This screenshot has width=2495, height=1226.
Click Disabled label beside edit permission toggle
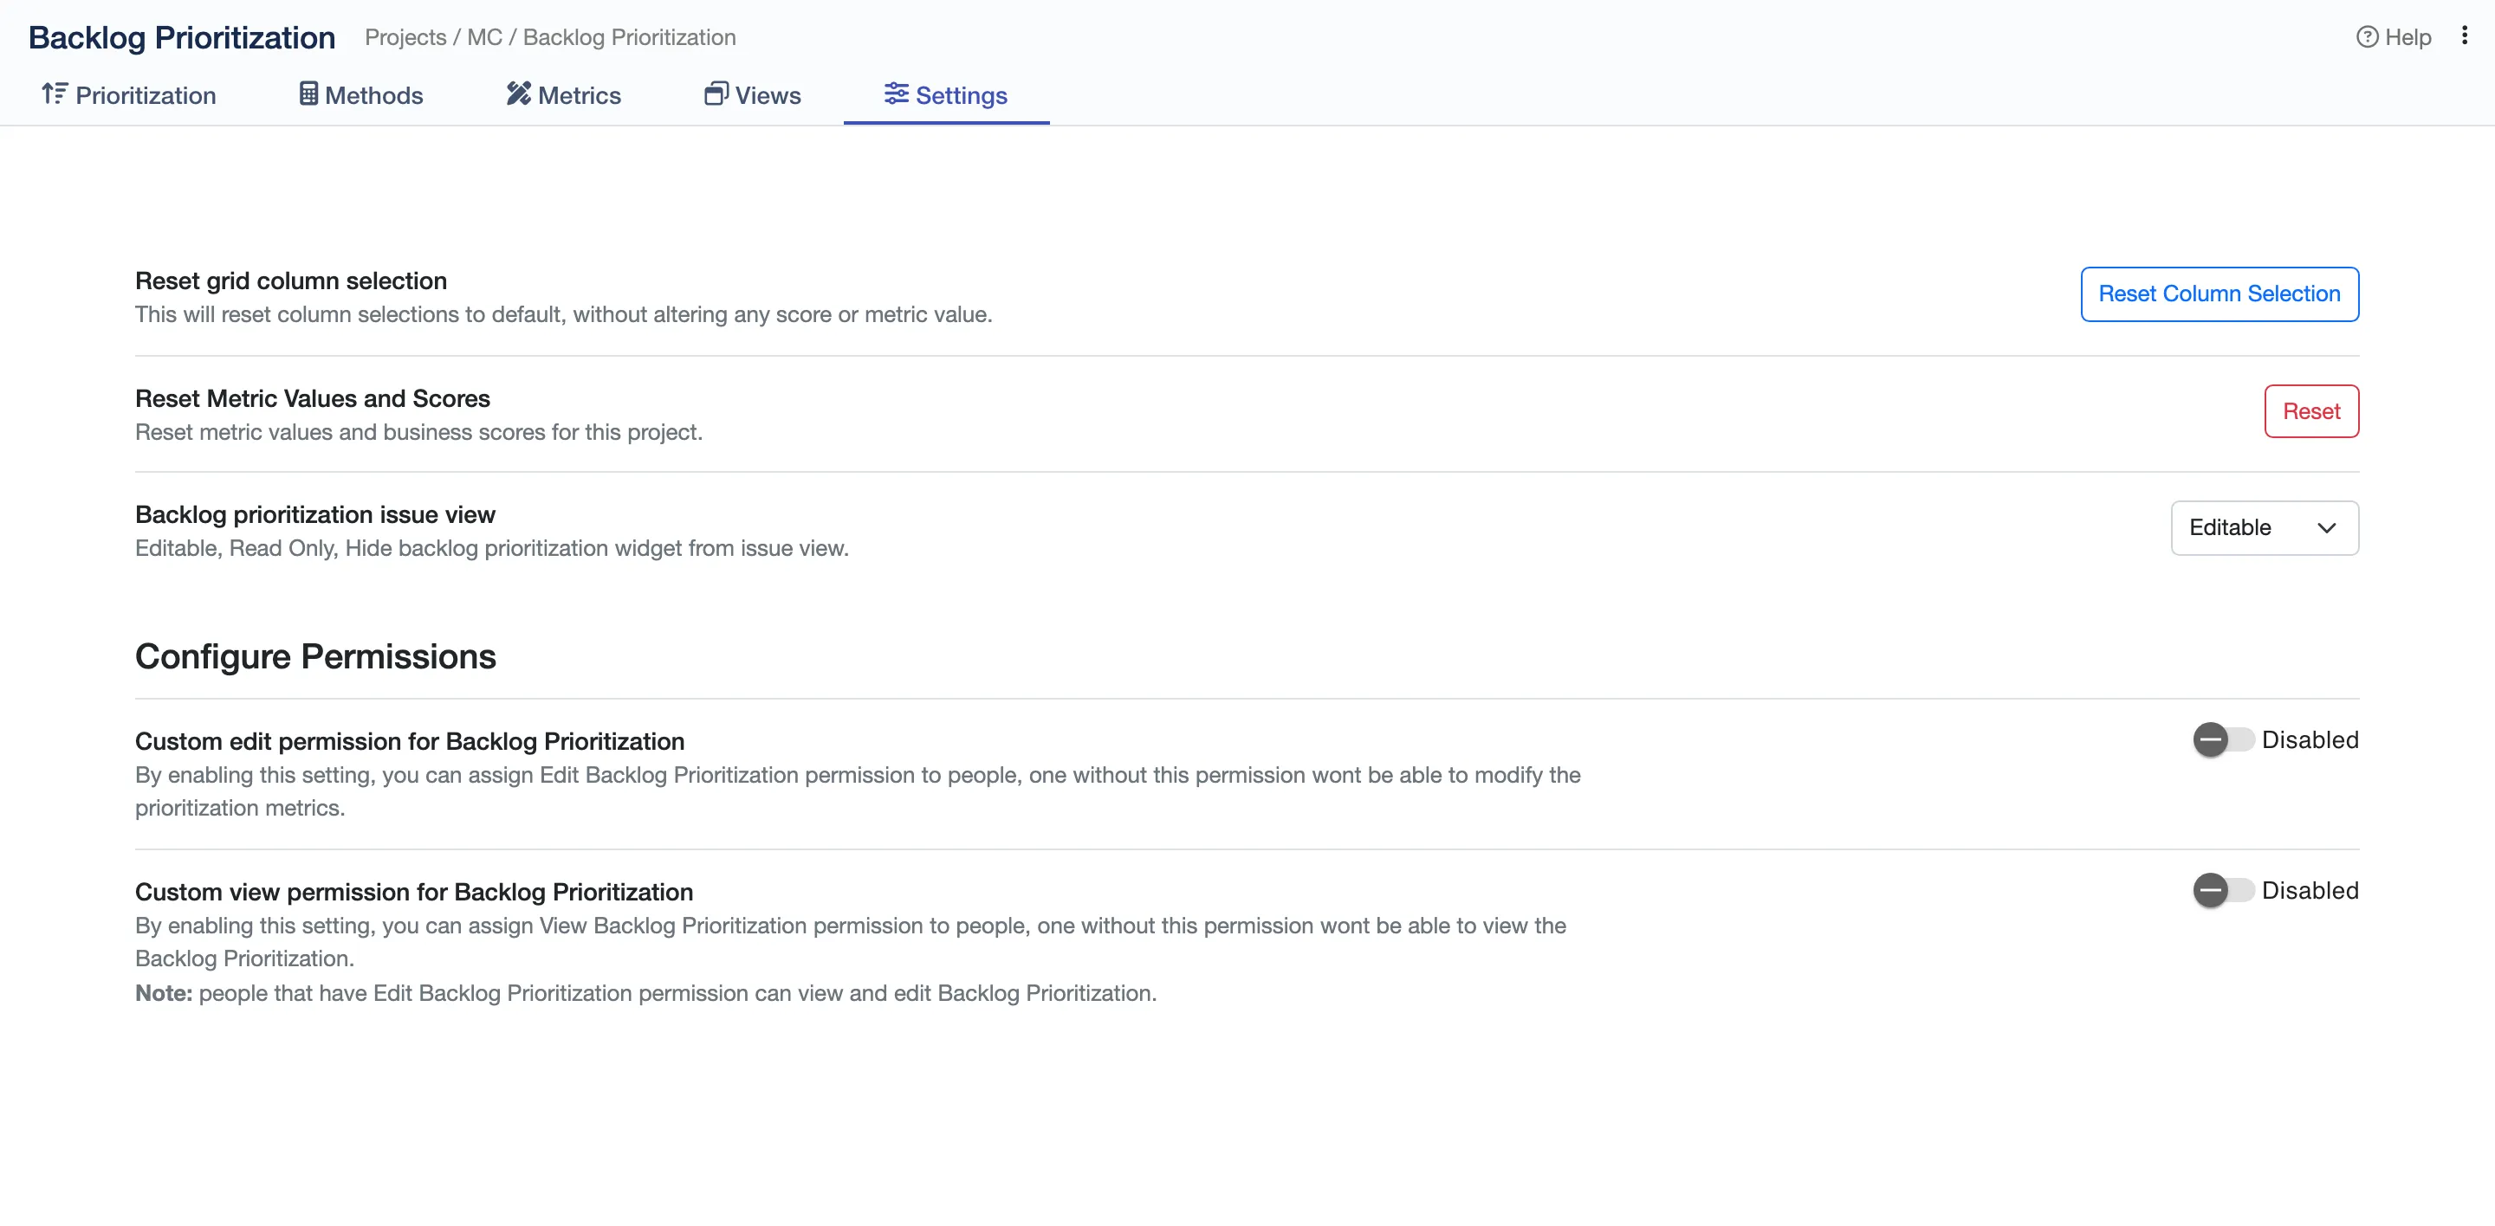2310,739
